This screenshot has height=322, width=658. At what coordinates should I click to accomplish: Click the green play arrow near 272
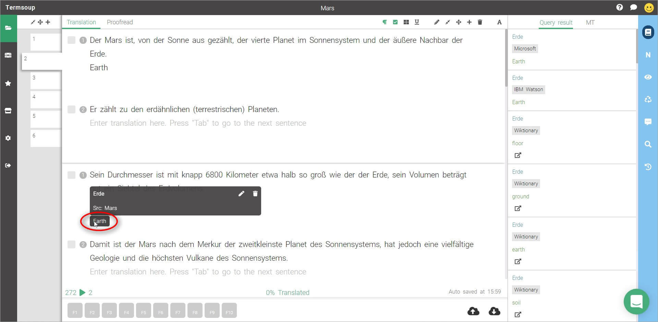pyautogui.click(x=82, y=293)
